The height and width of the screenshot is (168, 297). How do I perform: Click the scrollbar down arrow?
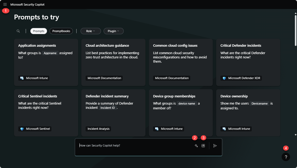tap(296, 135)
